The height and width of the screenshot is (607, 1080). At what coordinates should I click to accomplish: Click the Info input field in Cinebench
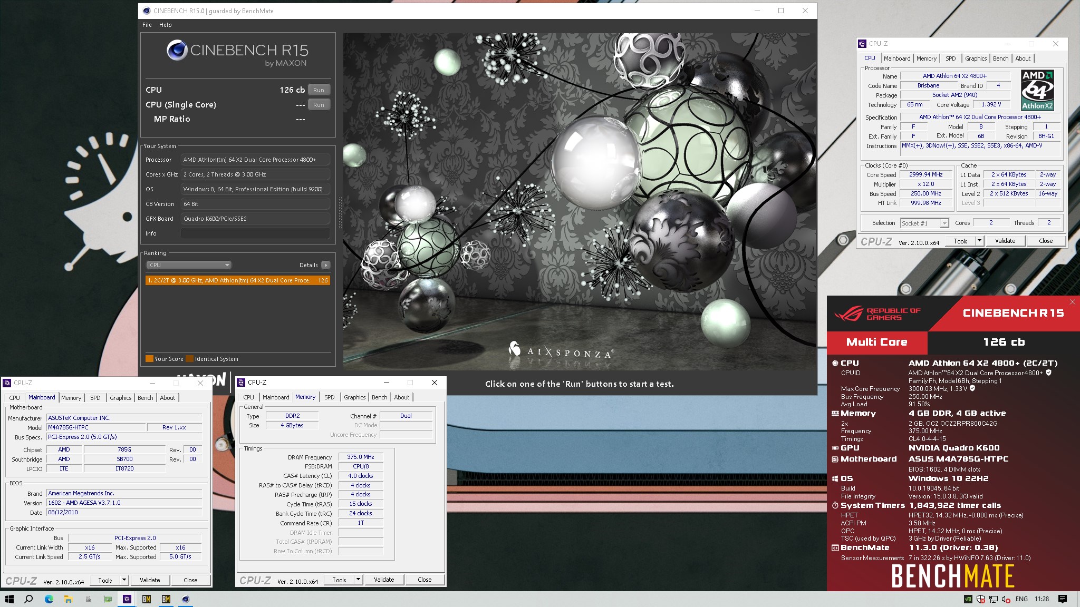point(256,233)
